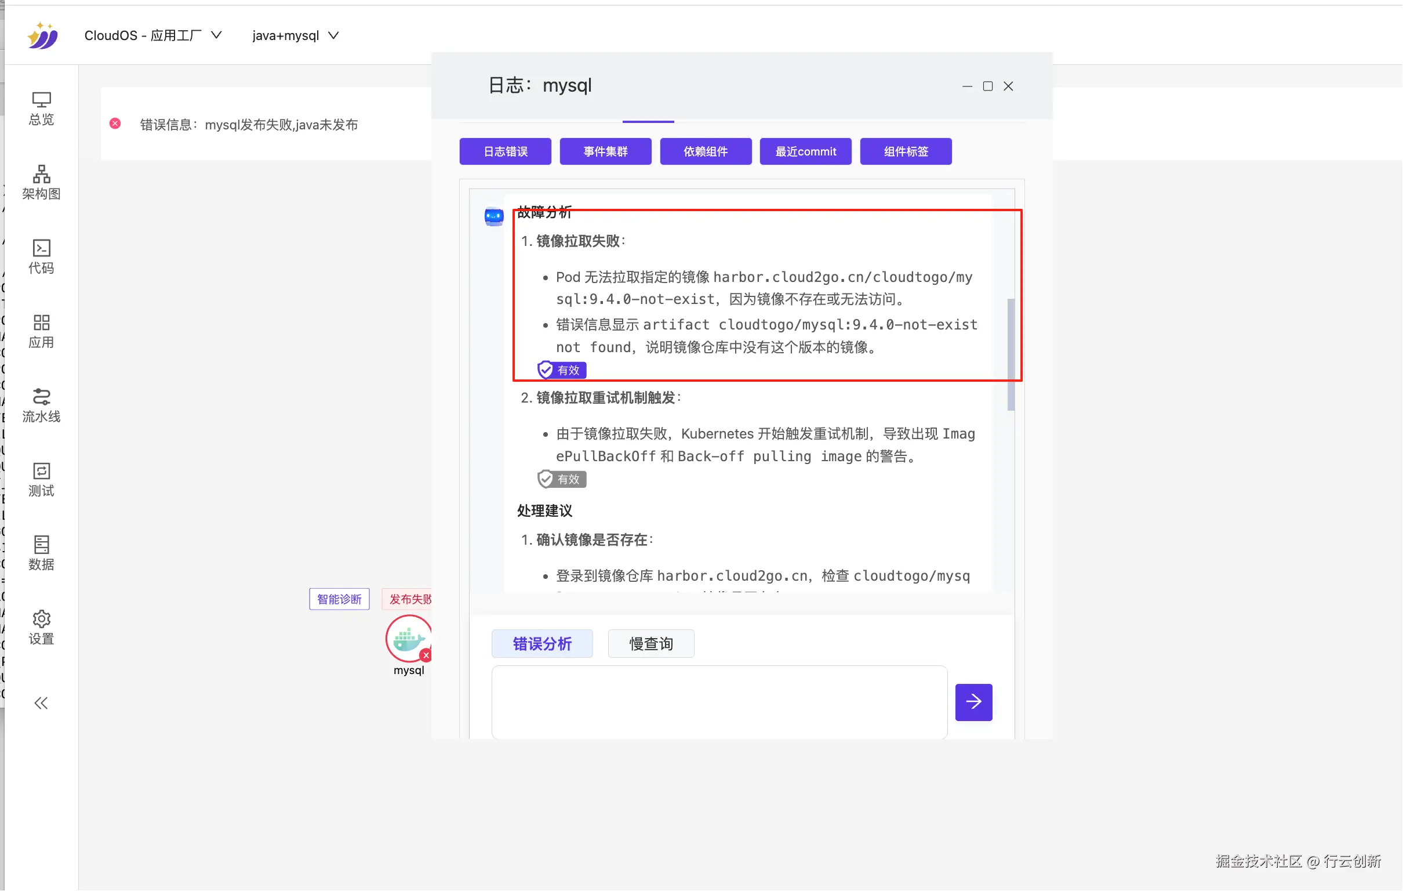Select the 错误分析 mode chip
The image size is (1403, 891).
[542, 644]
